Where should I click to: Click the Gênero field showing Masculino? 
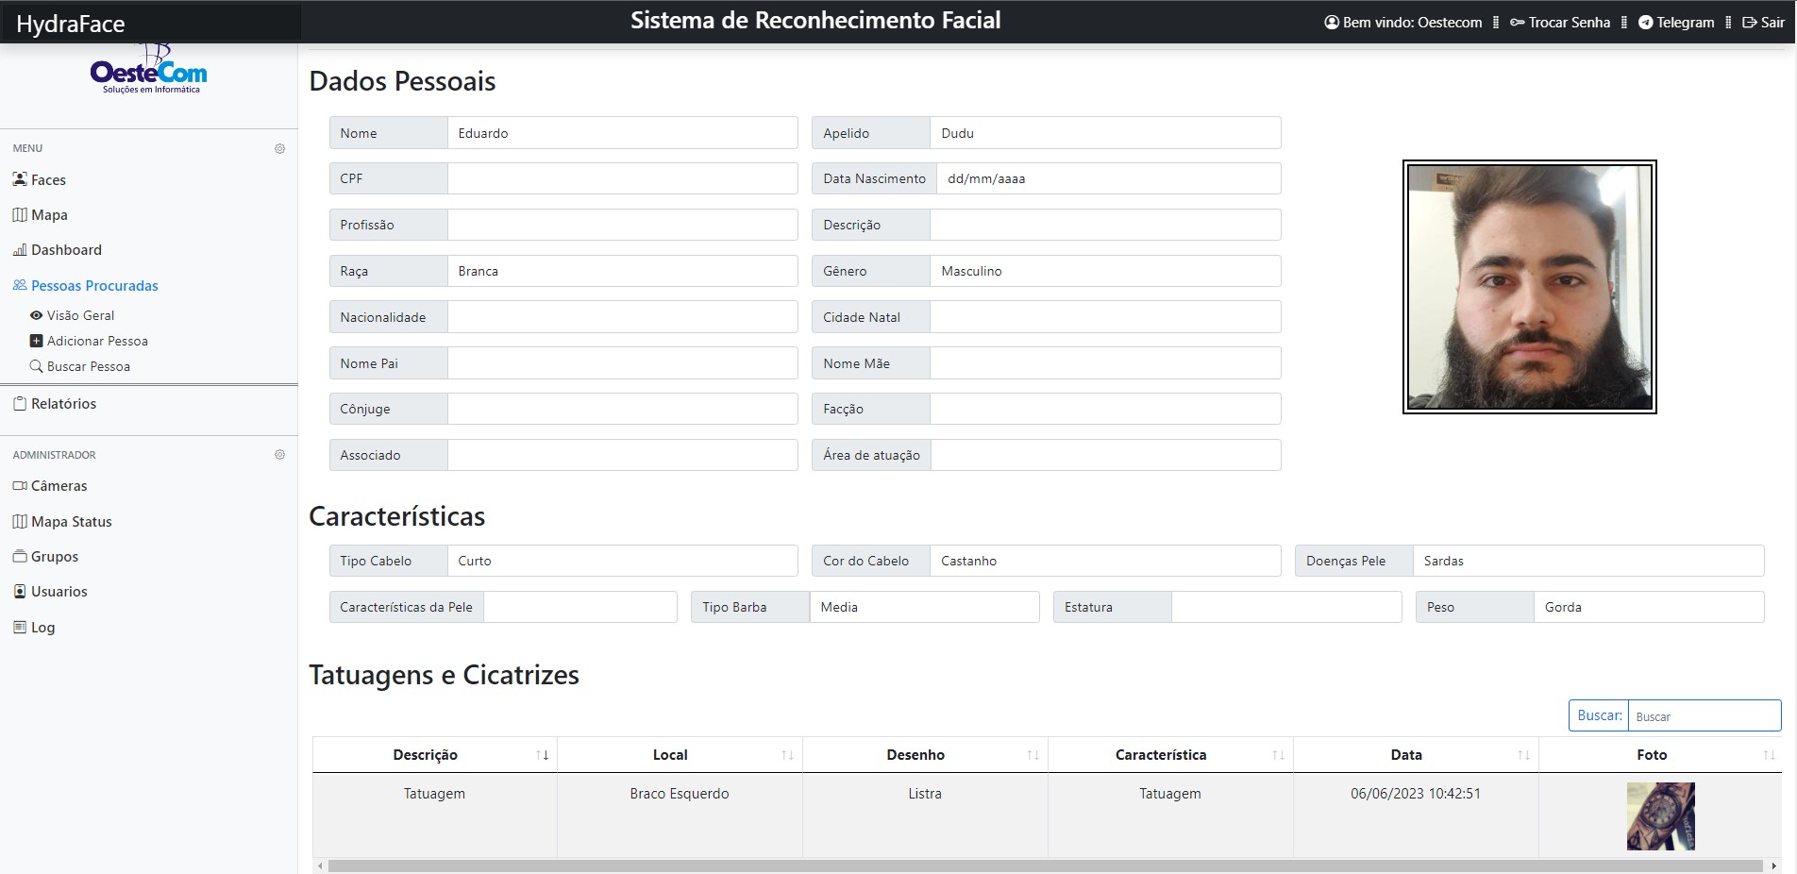(1105, 271)
